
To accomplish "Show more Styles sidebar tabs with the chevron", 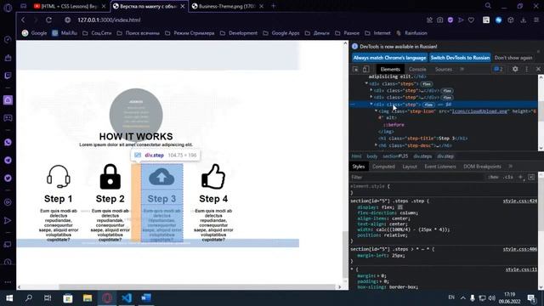I will point(510,167).
